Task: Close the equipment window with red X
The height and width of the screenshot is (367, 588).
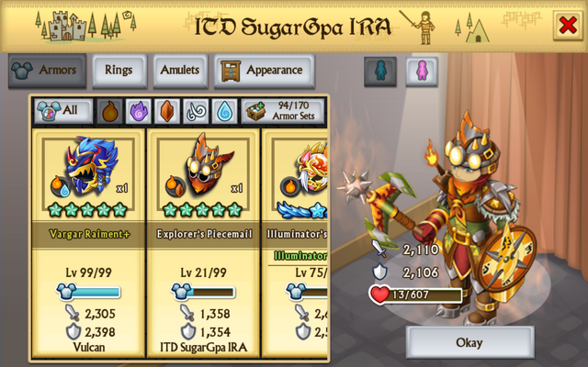Action: coord(568,26)
